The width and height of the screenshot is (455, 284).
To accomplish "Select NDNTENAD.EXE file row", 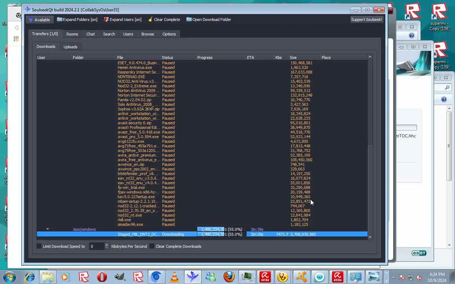I will point(202,77).
